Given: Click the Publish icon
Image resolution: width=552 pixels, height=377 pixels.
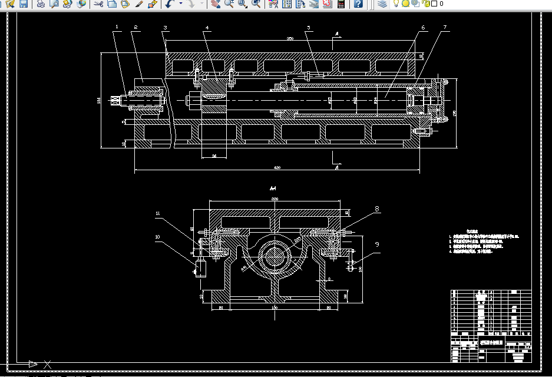Looking at the screenshot, I should point(67,4).
